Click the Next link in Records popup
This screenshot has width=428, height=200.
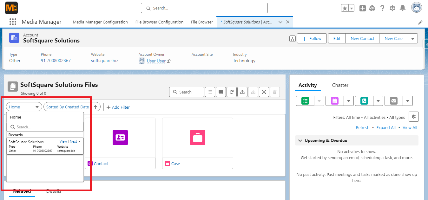point(75,141)
